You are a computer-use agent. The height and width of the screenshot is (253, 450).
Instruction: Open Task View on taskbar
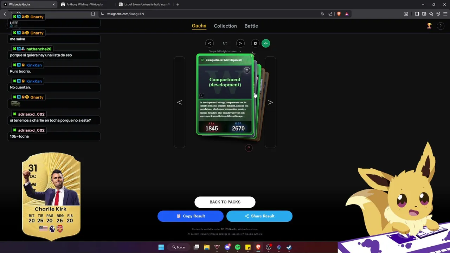pyautogui.click(x=197, y=247)
